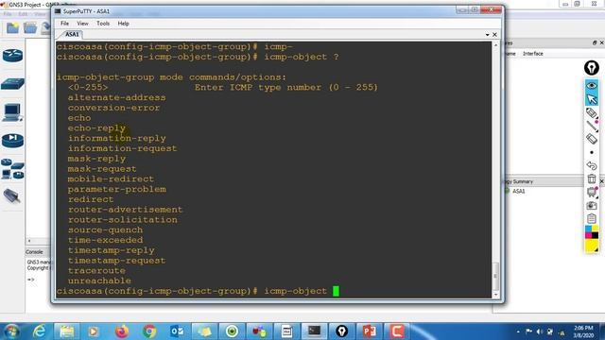The image size is (605, 340).
Task: Click the Console panel title in GNS3
Action: click(x=34, y=252)
